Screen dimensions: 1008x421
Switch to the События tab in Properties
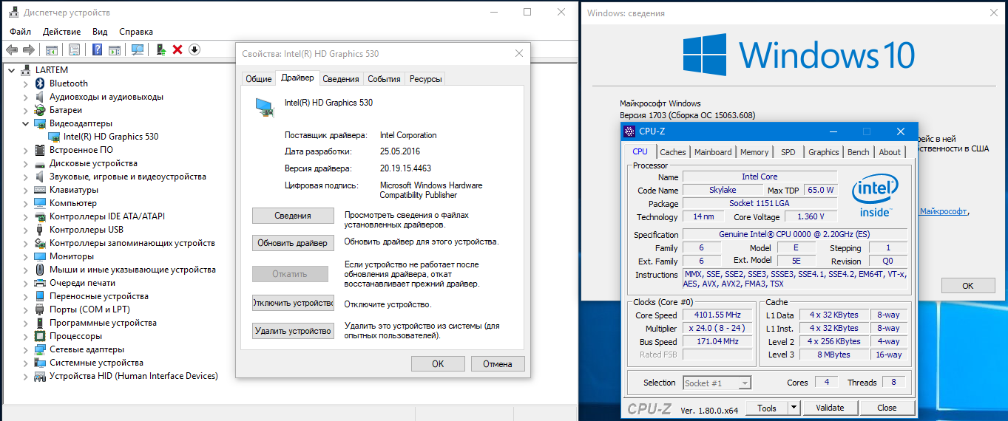pos(384,79)
